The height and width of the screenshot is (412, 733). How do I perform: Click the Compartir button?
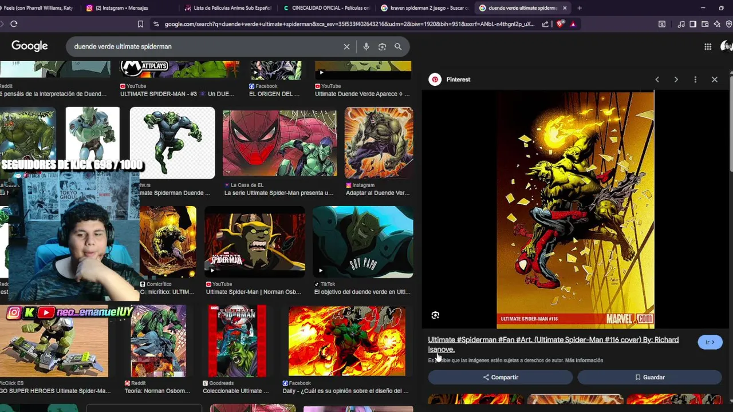pos(501,377)
